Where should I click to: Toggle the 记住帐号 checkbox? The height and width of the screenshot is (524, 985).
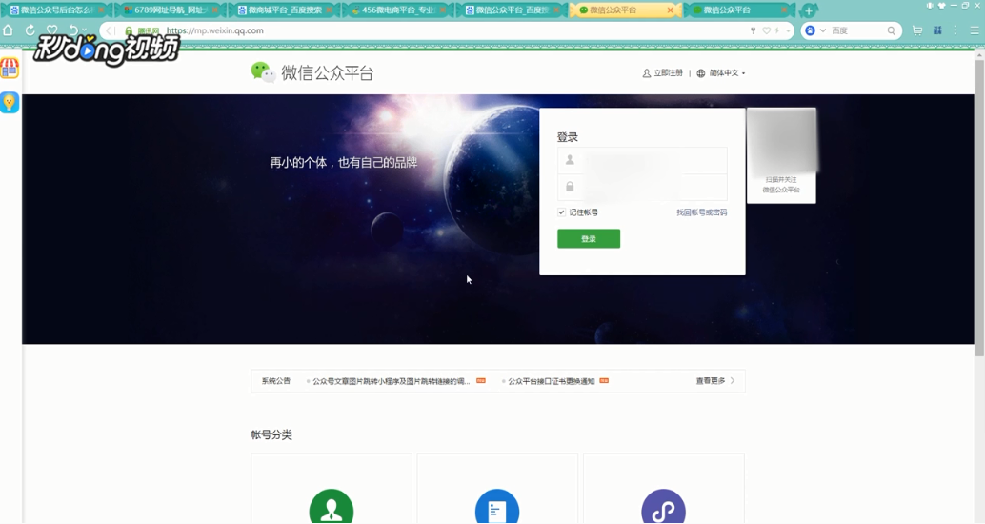[561, 212]
